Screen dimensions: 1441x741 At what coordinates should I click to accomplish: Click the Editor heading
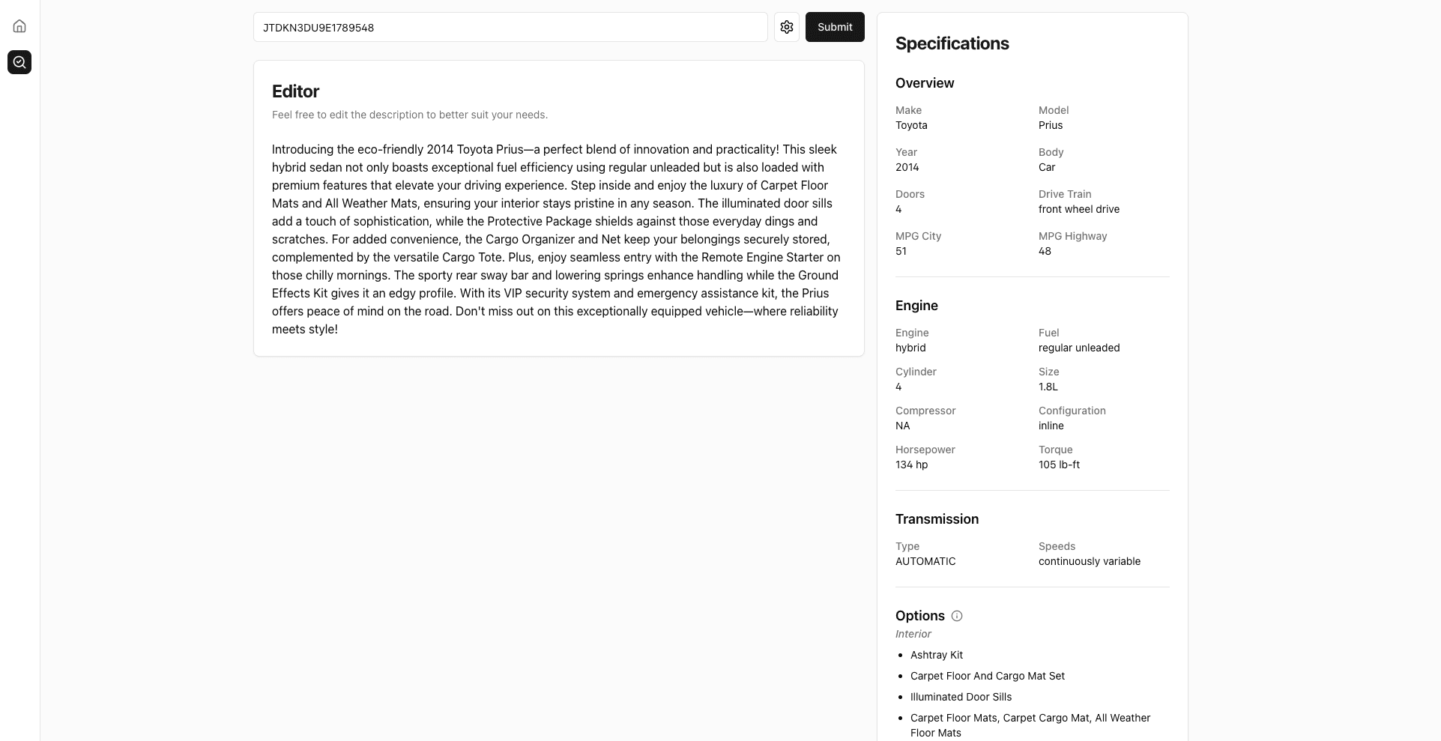(x=295, y=91)
